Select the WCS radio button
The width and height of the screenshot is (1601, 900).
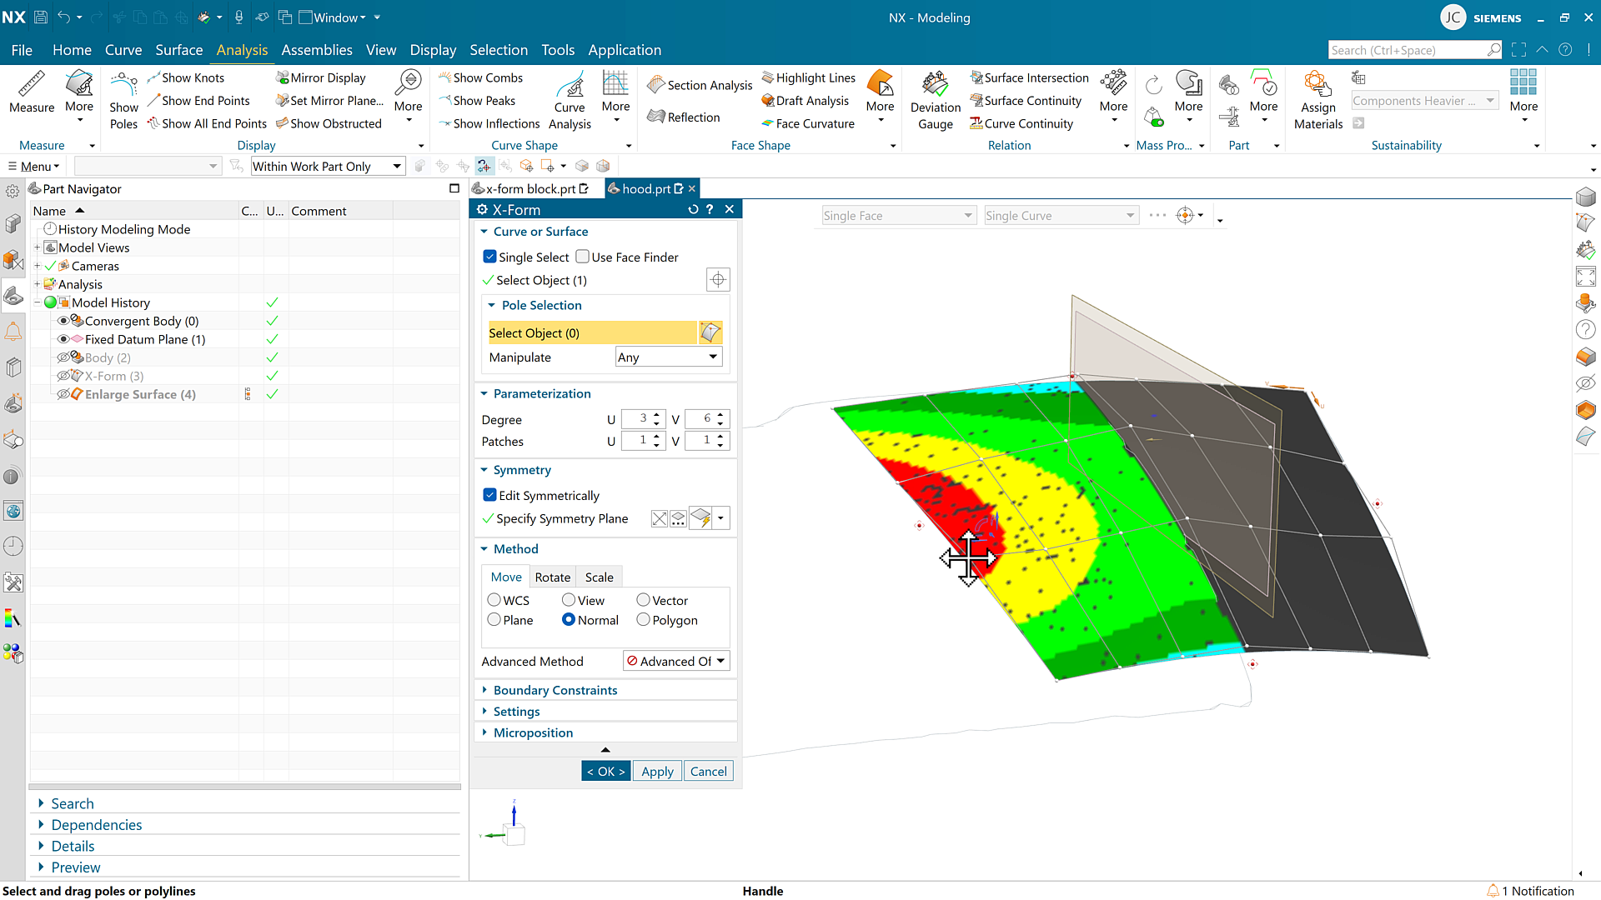click(494, 600)
